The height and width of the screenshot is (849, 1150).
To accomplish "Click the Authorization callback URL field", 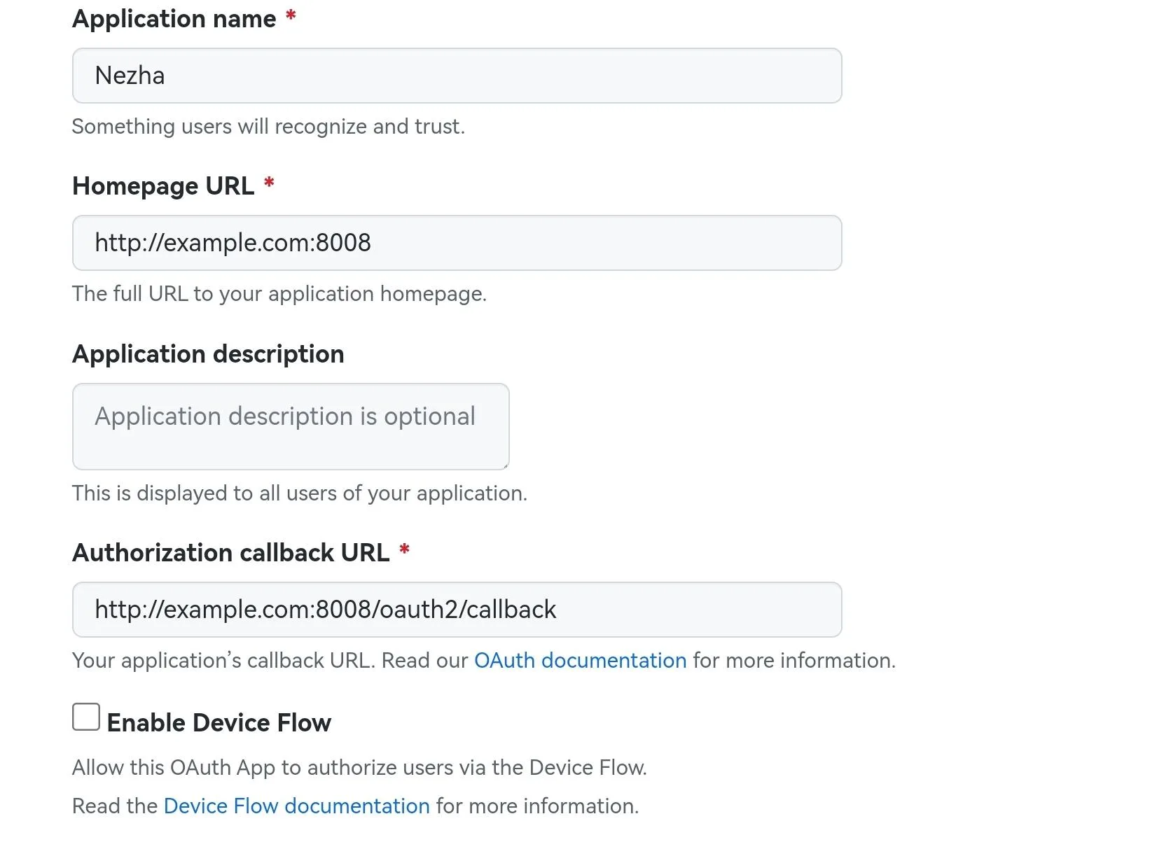I will pos(457,610).
